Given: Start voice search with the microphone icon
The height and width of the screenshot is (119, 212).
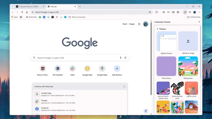Looking at the screenshot, I should 121,58.
